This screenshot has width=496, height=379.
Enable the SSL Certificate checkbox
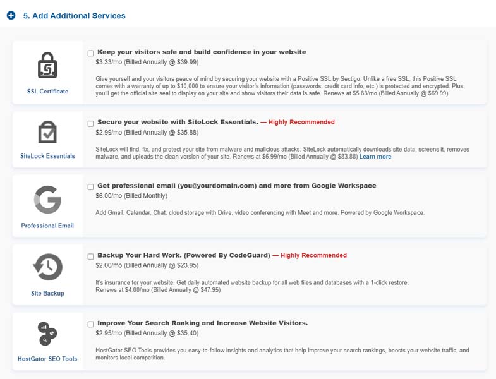click(x=90, y=53)
